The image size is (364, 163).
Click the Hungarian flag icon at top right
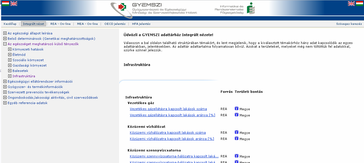click(x=359, y=3)
